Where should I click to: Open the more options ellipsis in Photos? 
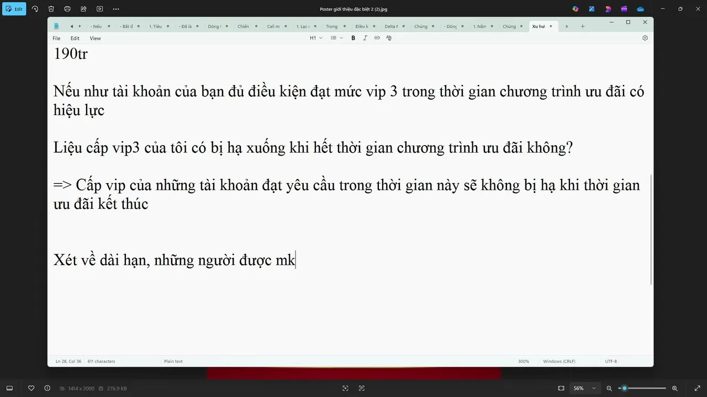pyautogui.click(x=115, y=9)
